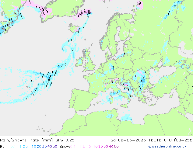Select the Snow legend value 0.1
Viewport: 193px width, 149px height.
[73, 147]
